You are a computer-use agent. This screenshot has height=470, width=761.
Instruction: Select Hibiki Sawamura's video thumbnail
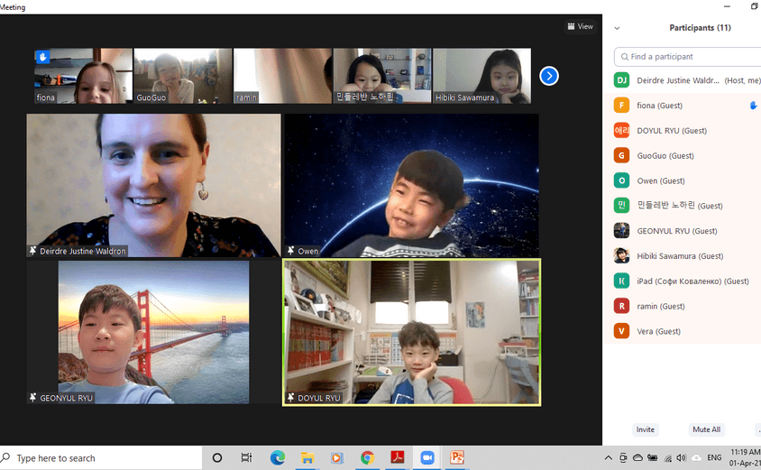point(481,76)
